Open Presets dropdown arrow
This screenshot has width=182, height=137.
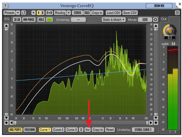click(x=18, y=13)
